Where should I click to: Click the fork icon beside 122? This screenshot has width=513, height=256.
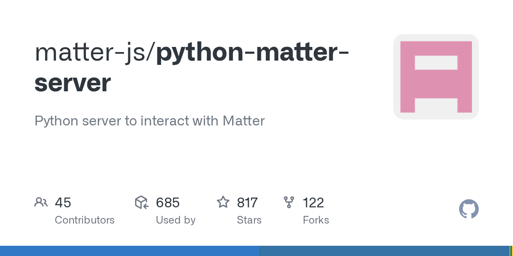[289, 202]
